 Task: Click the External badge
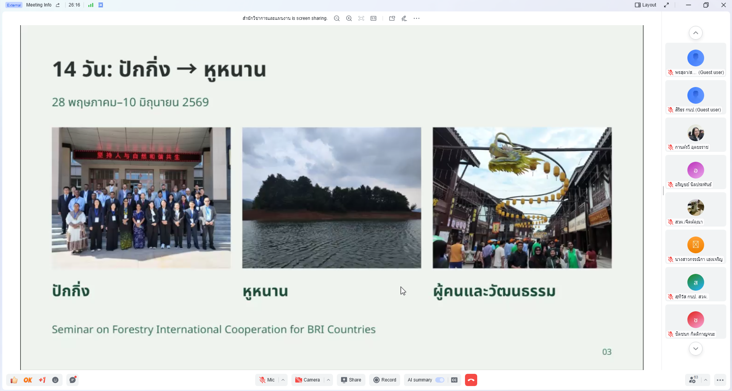[14, 5]
